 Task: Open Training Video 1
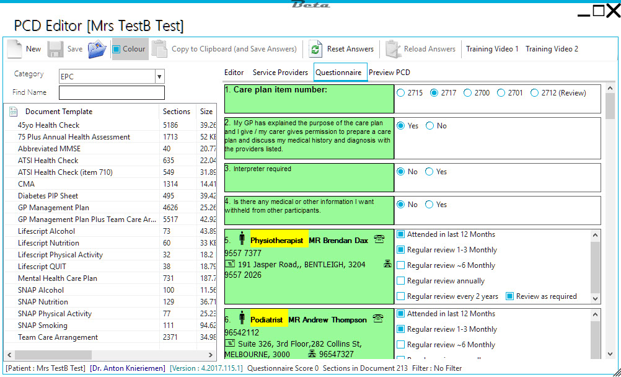pos(492,49)
